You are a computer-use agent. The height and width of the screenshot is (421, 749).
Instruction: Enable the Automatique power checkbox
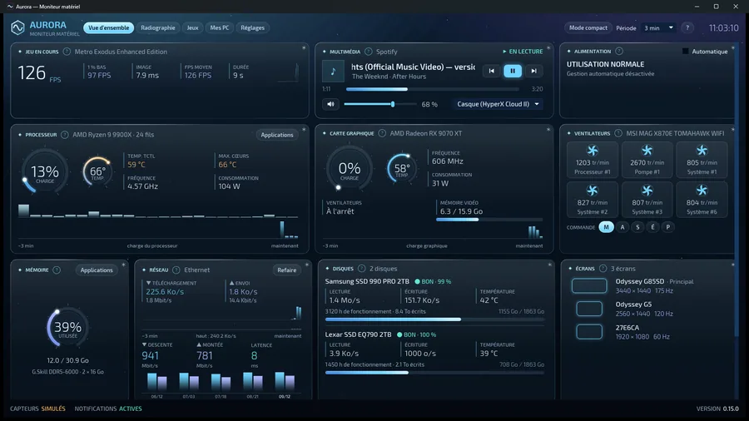(x=686, y=51)
